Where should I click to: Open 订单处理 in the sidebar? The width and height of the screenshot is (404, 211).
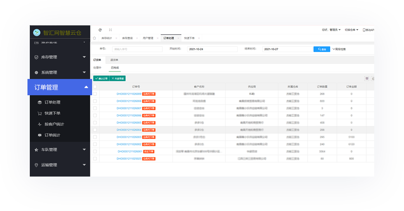(x=52, y=102)
